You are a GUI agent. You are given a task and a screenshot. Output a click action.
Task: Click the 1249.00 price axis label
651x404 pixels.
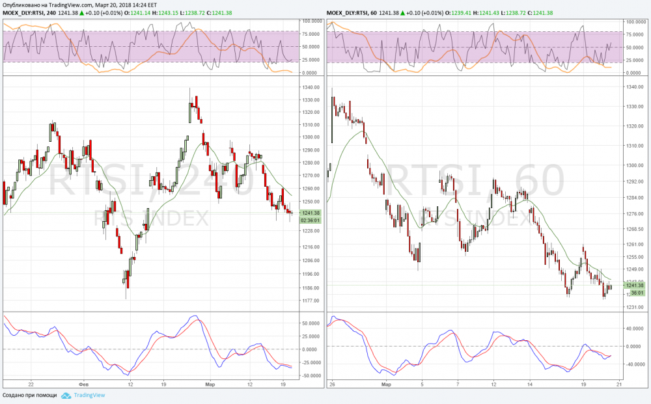[x=635, y=269]
